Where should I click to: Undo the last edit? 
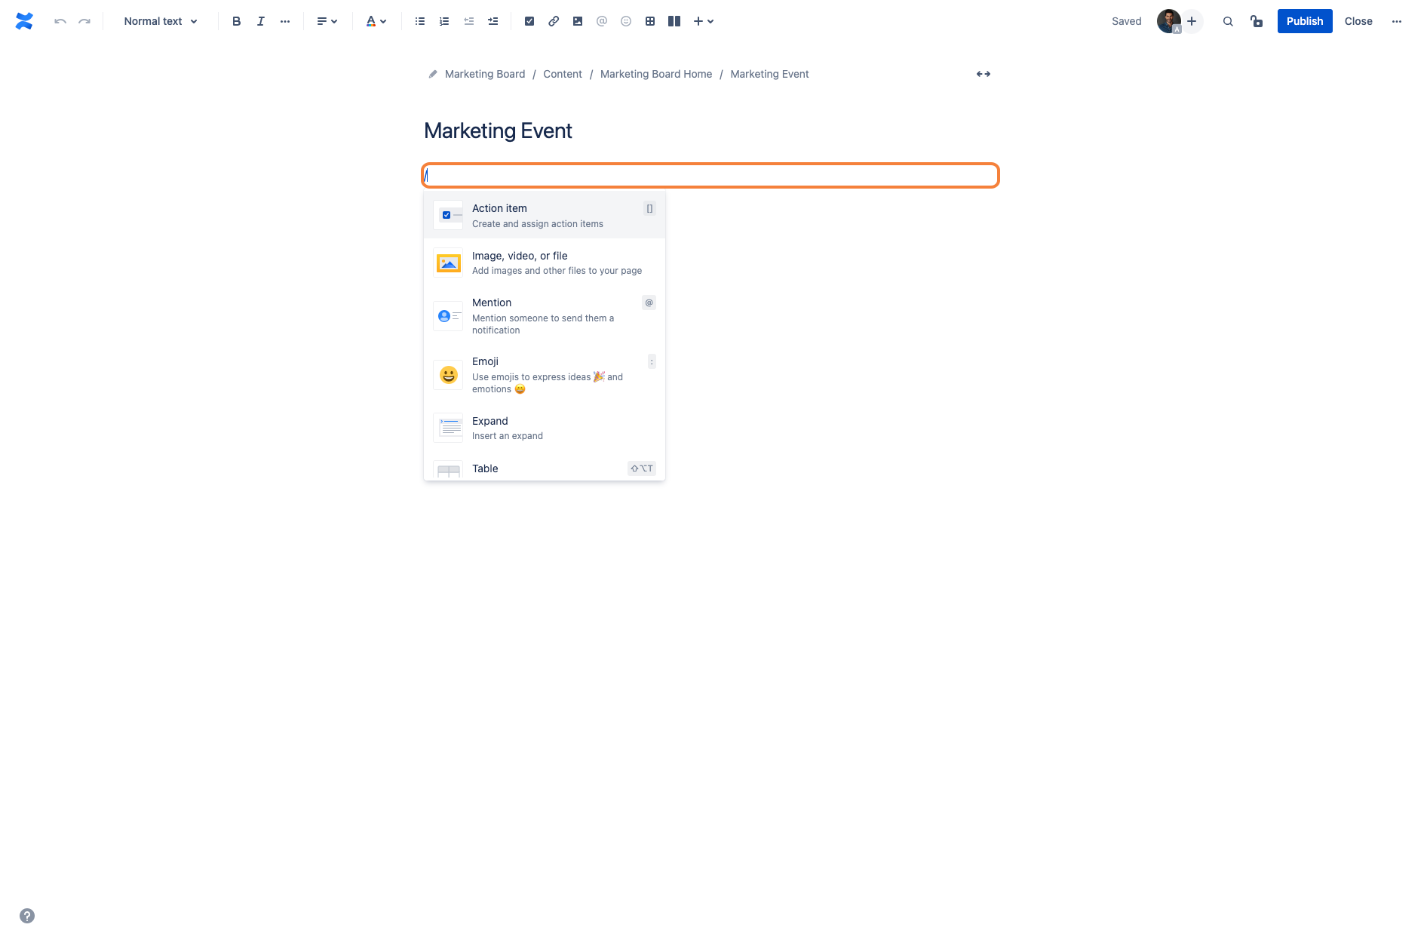coord(60,21)
